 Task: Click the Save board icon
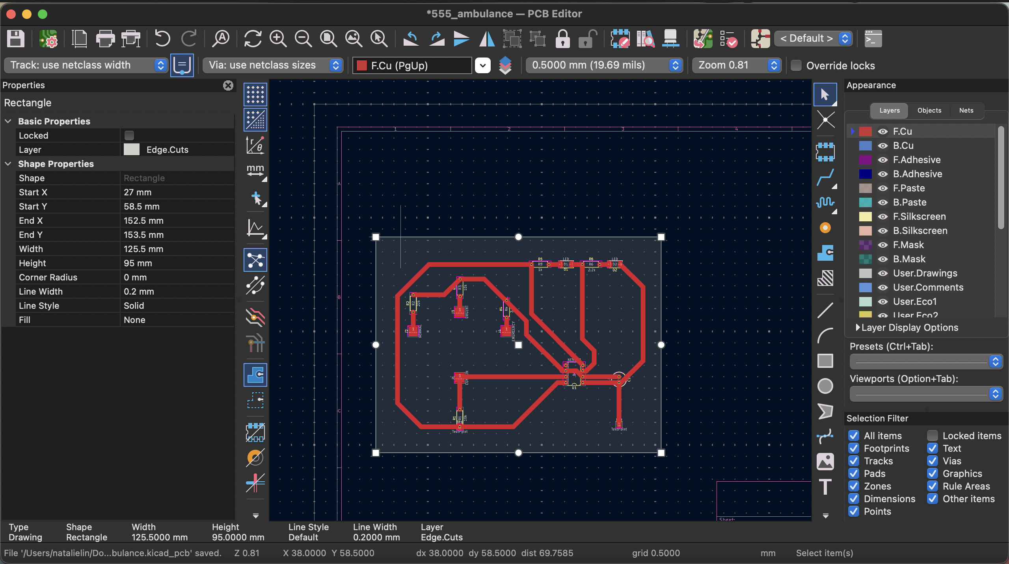click(16, 39)
